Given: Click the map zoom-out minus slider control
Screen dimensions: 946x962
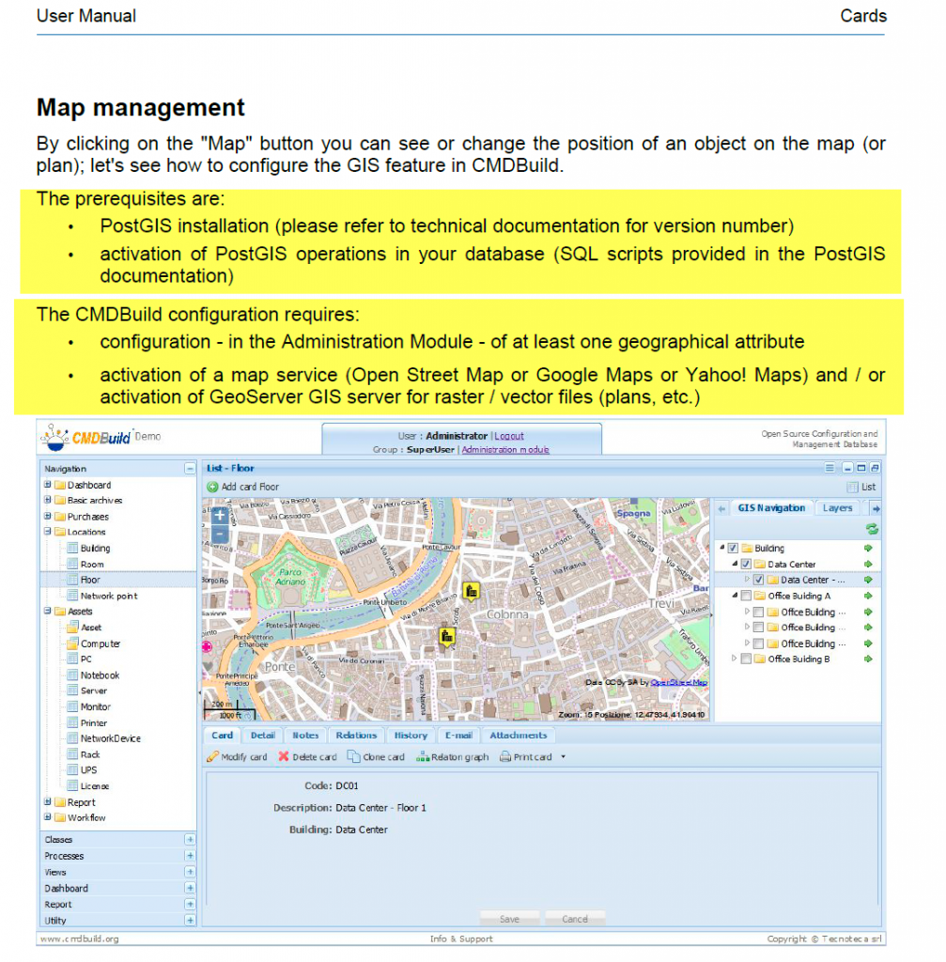Looking at the screenshot, I should [x=218, y=533].
